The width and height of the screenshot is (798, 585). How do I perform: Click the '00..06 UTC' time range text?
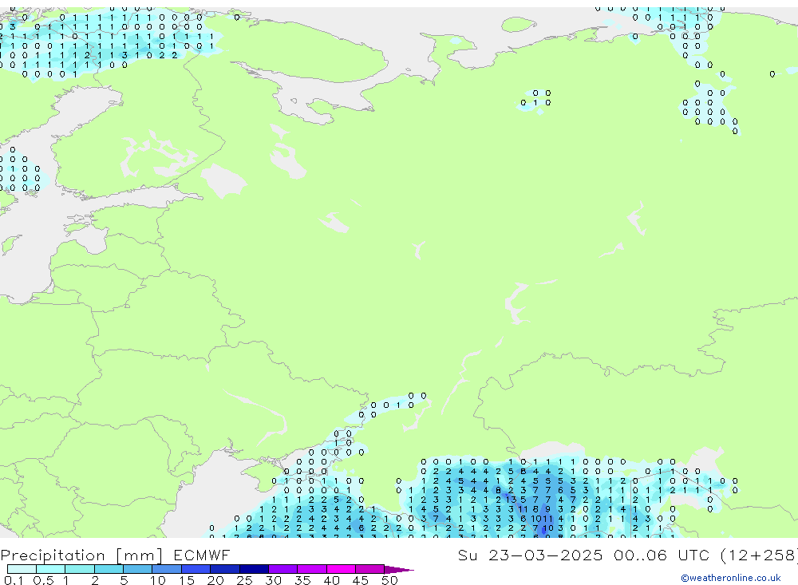click(x=662, y=555)
